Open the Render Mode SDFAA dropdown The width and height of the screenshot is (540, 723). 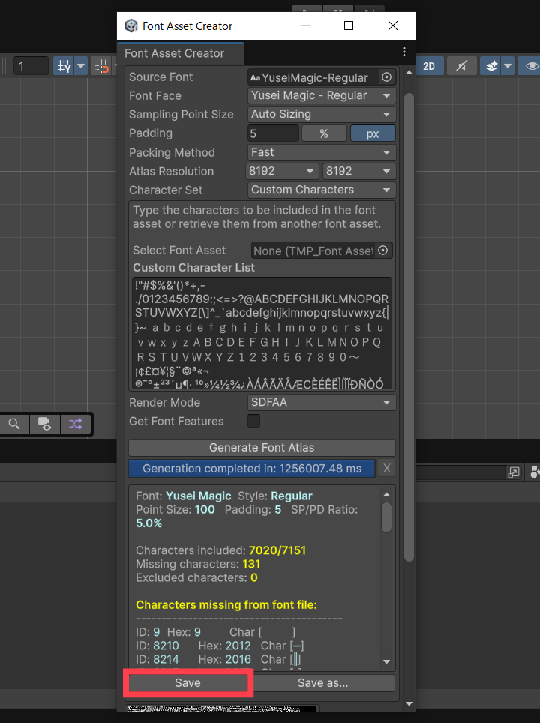coord(322,402)
